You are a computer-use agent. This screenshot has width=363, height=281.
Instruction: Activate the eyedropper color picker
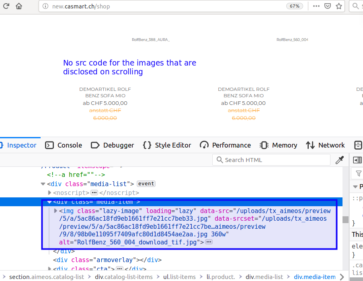340,160
